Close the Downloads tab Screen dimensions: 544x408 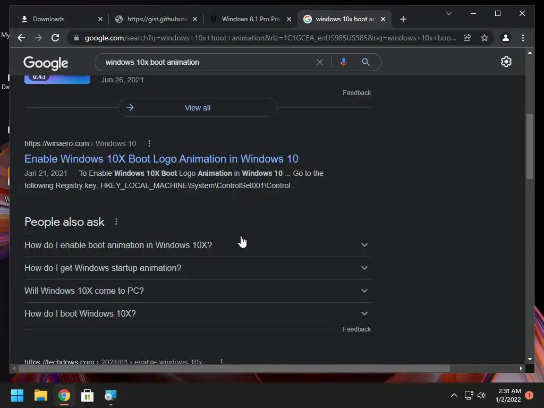pyautogui.click(x=100, y=19)
